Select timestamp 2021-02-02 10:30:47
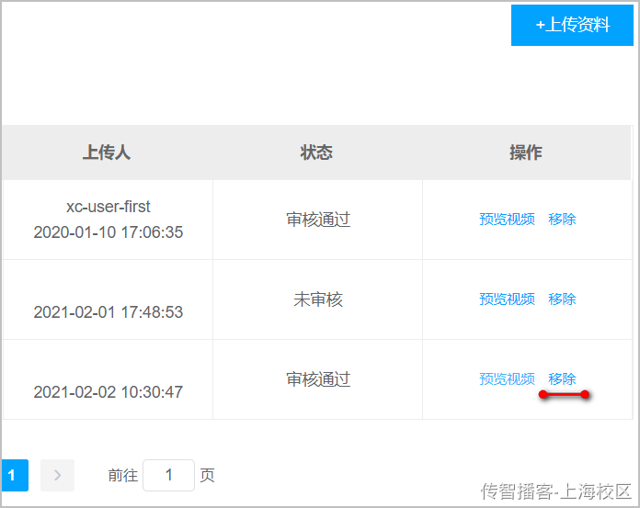Screen dimensions: 640x508 tap(109, 392)
